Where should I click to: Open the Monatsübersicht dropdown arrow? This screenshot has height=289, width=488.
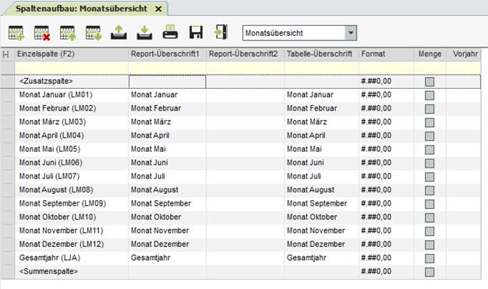point(351,33)
